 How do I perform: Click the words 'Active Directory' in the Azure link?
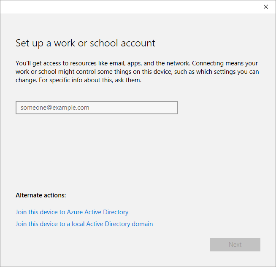[x=107, y=212]
